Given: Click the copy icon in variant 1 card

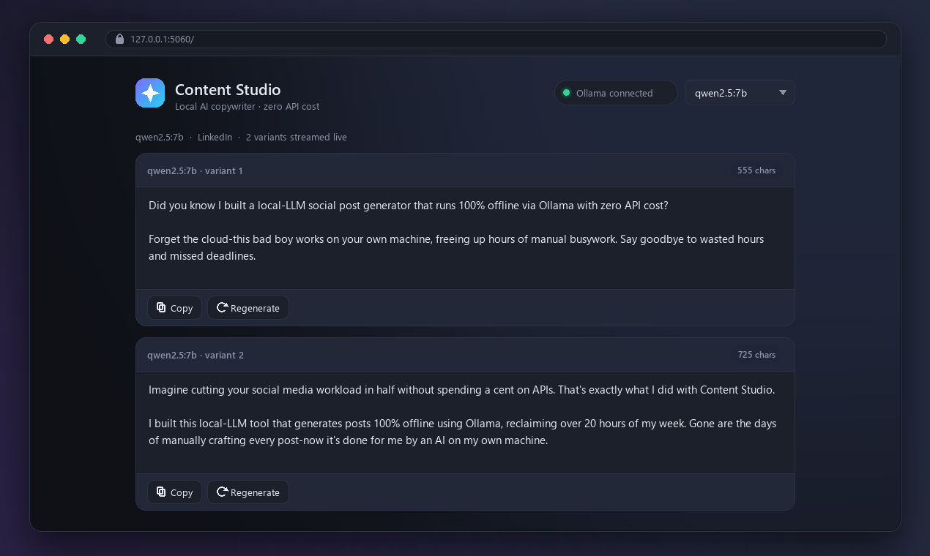Looking at the screenshot, I should pos(161,307).
